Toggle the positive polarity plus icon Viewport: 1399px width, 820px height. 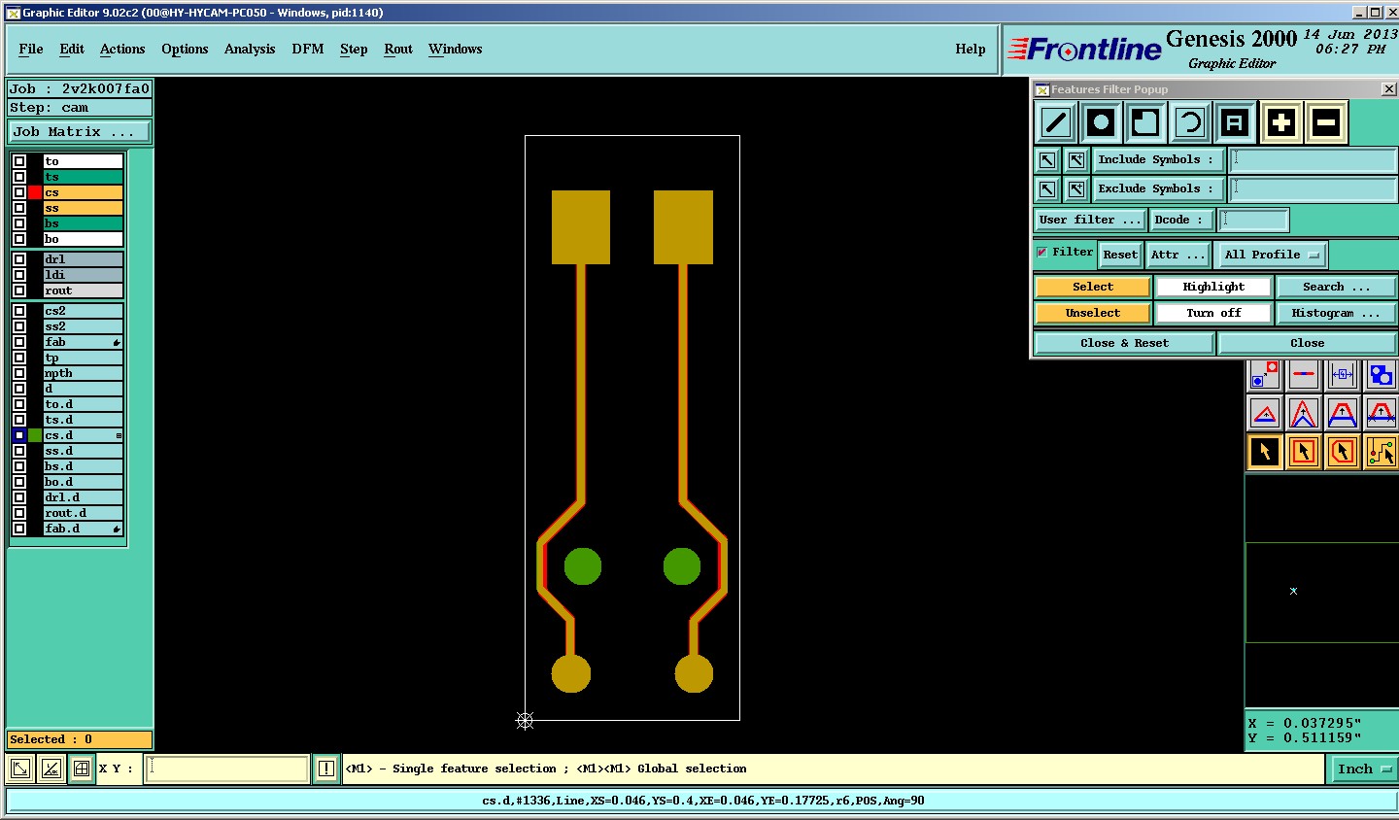[x=1281, y=122]
